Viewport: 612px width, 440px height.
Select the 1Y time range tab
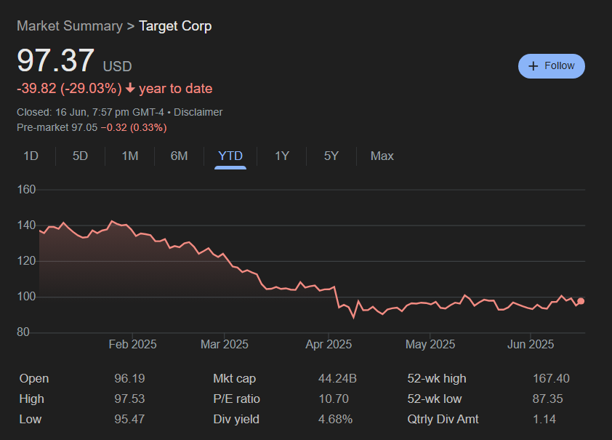[282, 156]
